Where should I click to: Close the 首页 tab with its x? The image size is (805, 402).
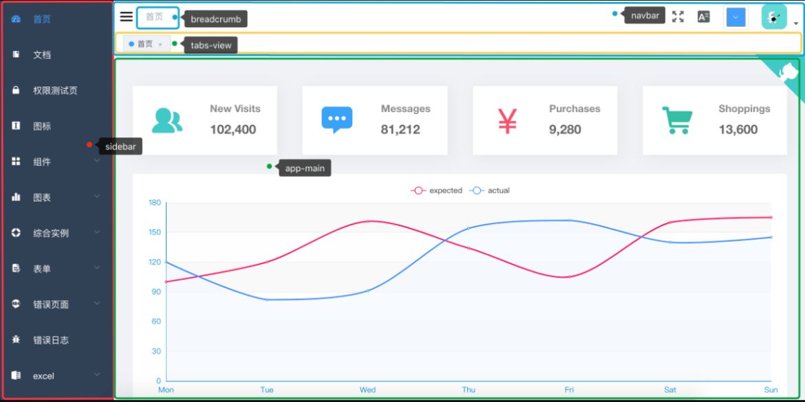pos(160,45)
